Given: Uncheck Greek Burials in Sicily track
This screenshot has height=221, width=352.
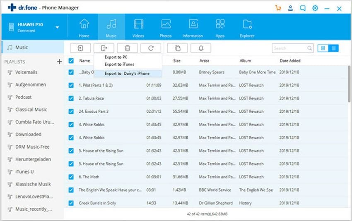Looking at the screenshot, I should click(x=71, y=203).
